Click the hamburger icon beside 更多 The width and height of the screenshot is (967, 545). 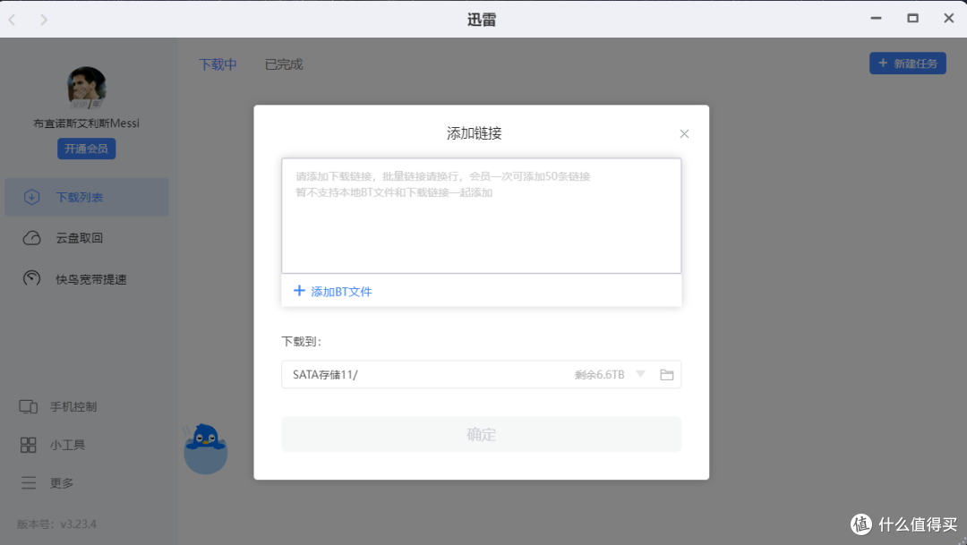click(29, 482)
